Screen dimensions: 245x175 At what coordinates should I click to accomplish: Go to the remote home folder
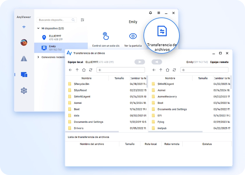point(167,70)
